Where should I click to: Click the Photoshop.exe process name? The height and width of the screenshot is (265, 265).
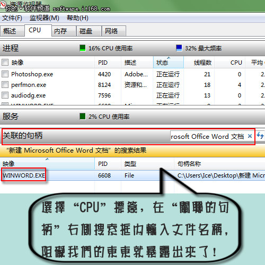pos(32,74)
